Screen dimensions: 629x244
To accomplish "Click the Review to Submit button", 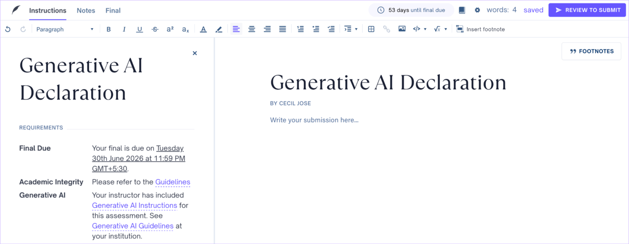I will pos(587,10).
